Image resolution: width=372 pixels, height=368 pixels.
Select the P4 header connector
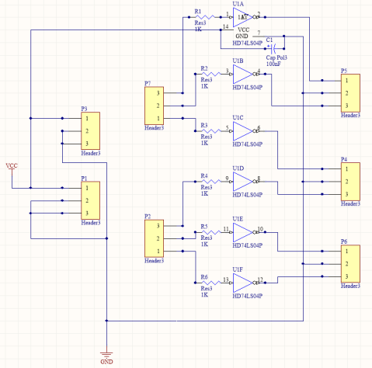pos(350,182)
